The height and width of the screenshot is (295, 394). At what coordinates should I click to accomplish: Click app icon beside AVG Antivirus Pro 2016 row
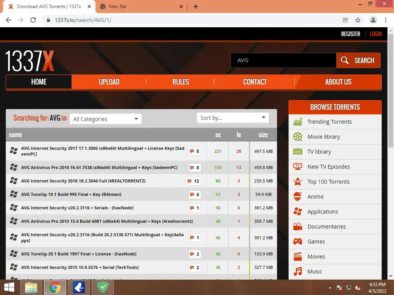pos(13,167)
